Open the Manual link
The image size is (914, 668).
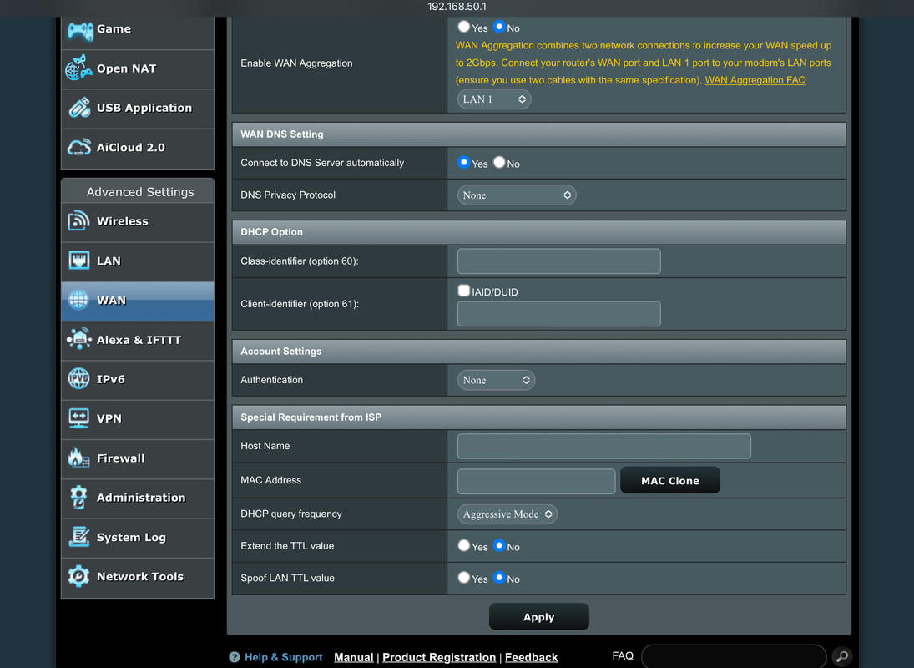[x=354, y=657]
